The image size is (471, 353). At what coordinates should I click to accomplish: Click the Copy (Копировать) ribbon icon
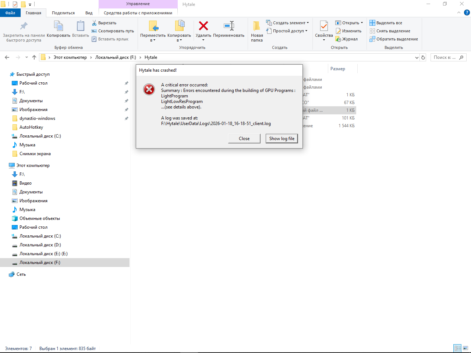[59, 26]
